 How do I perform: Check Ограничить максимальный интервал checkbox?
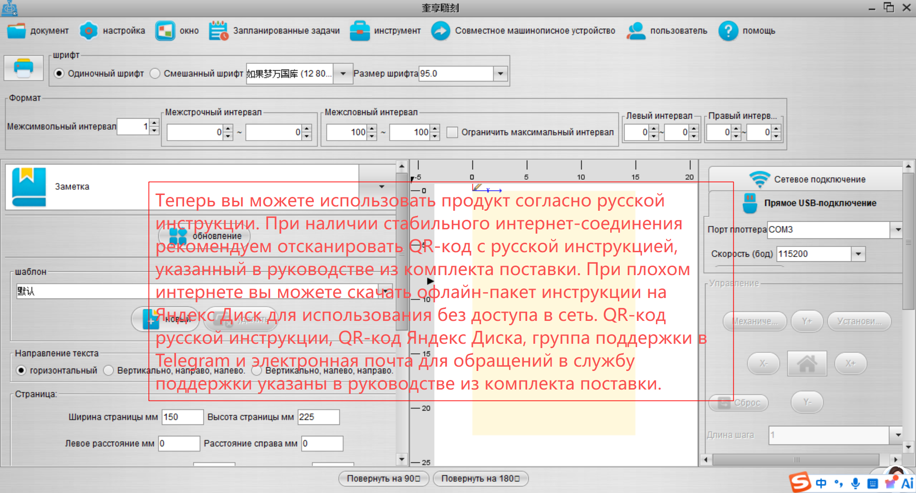pyautogui.click(x=452, y=132)
